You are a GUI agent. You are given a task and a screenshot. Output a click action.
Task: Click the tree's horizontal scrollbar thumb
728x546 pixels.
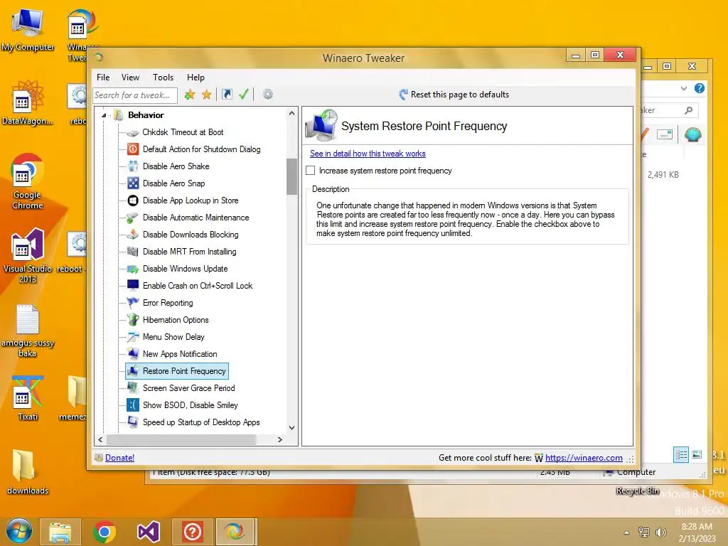point(181,439)
